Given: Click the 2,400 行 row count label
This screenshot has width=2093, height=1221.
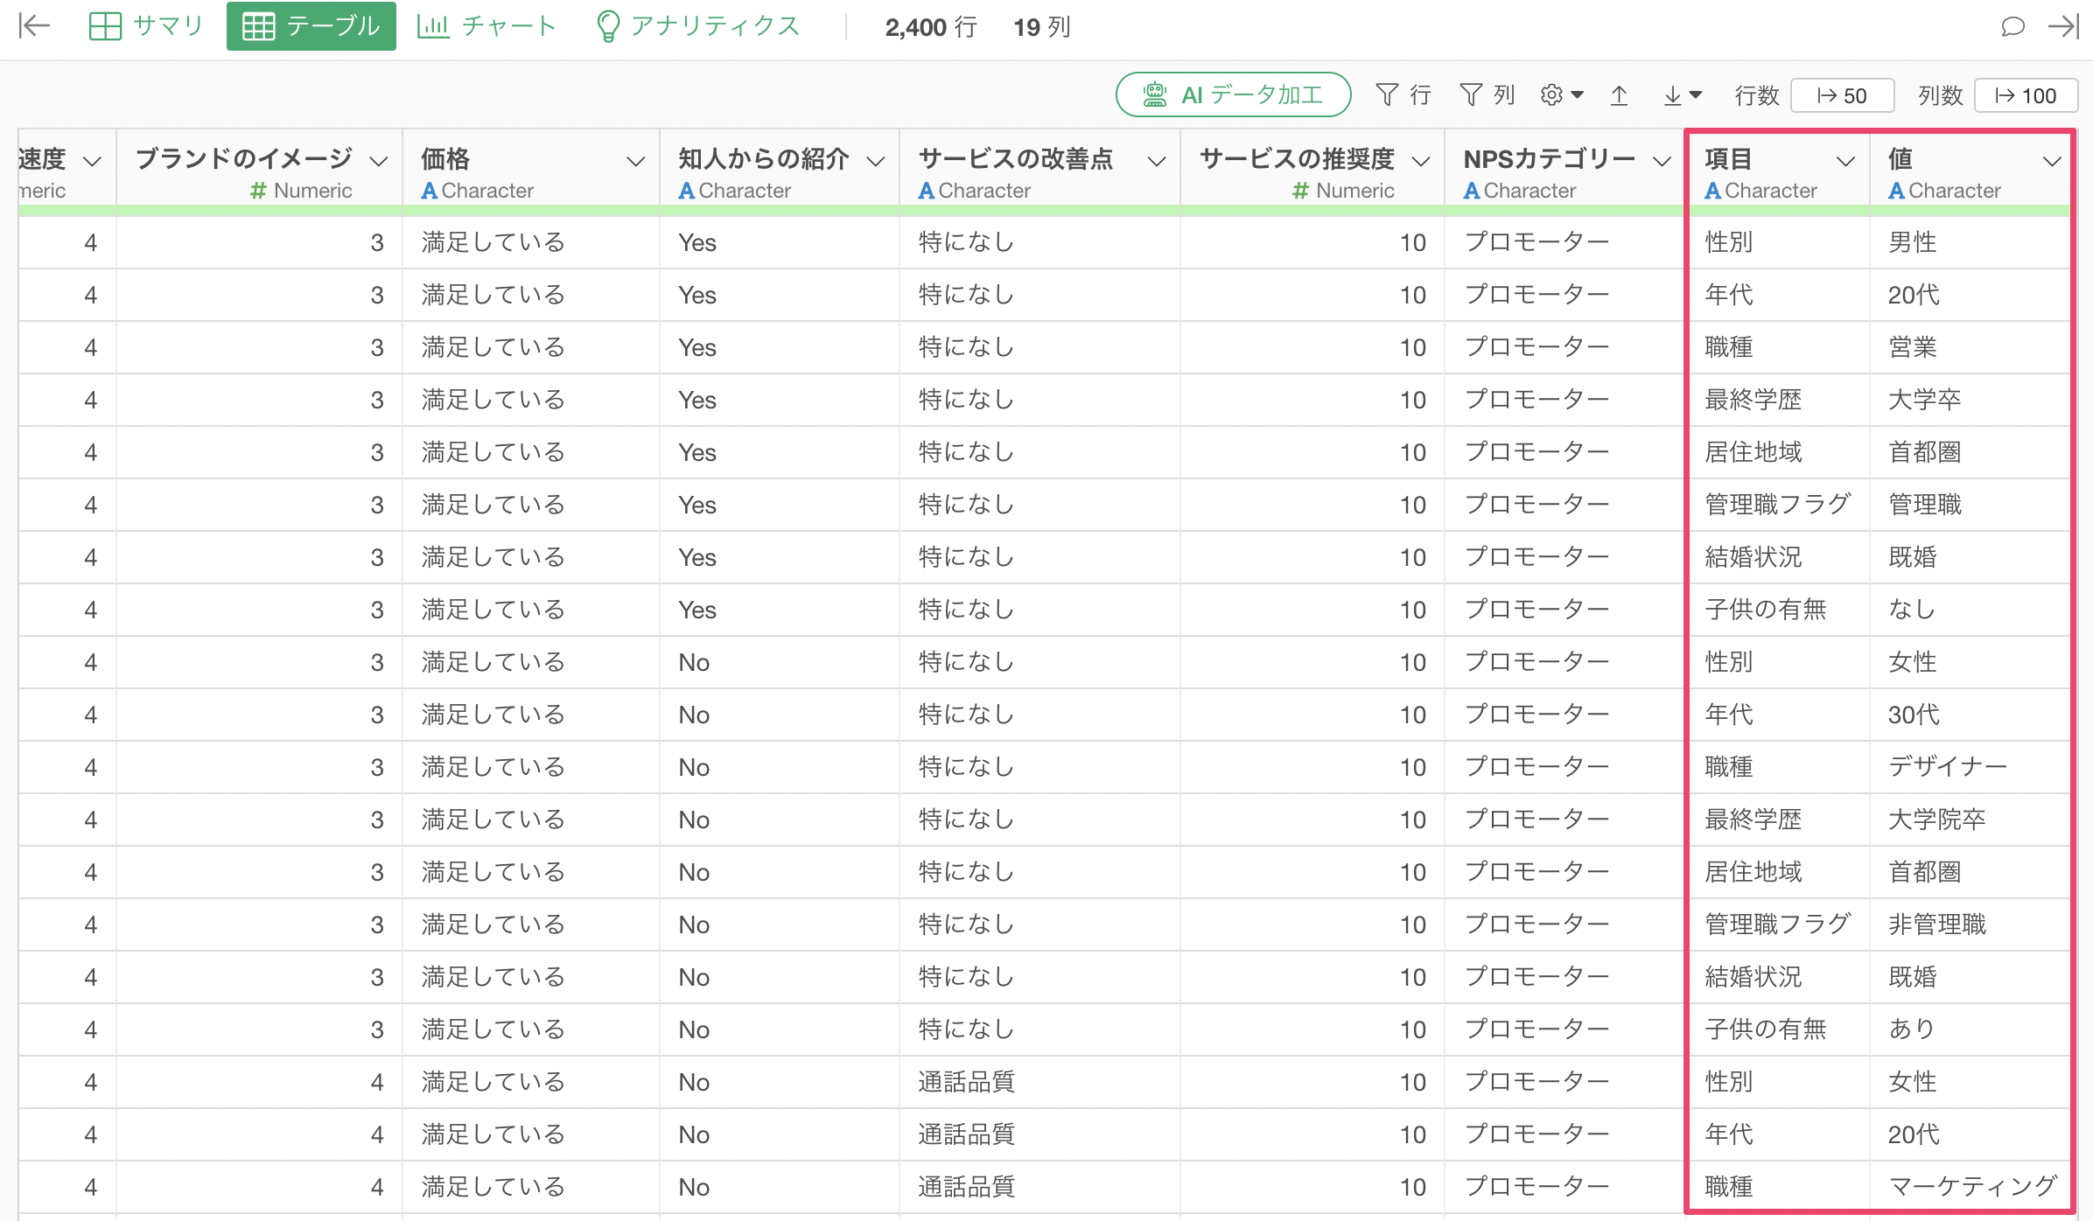Looking at the screenshot, I should (931, 27).
